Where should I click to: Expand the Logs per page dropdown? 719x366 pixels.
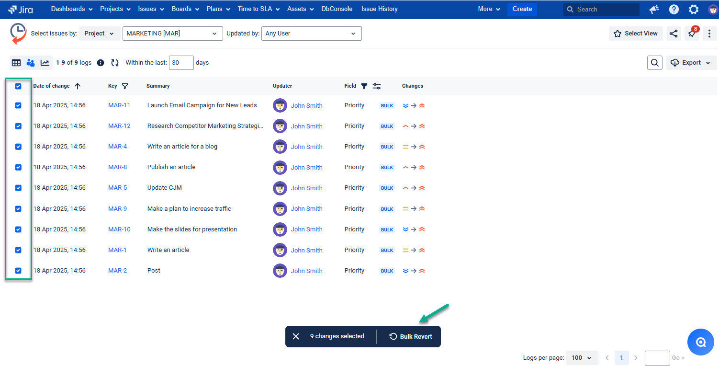click(581, 358)
